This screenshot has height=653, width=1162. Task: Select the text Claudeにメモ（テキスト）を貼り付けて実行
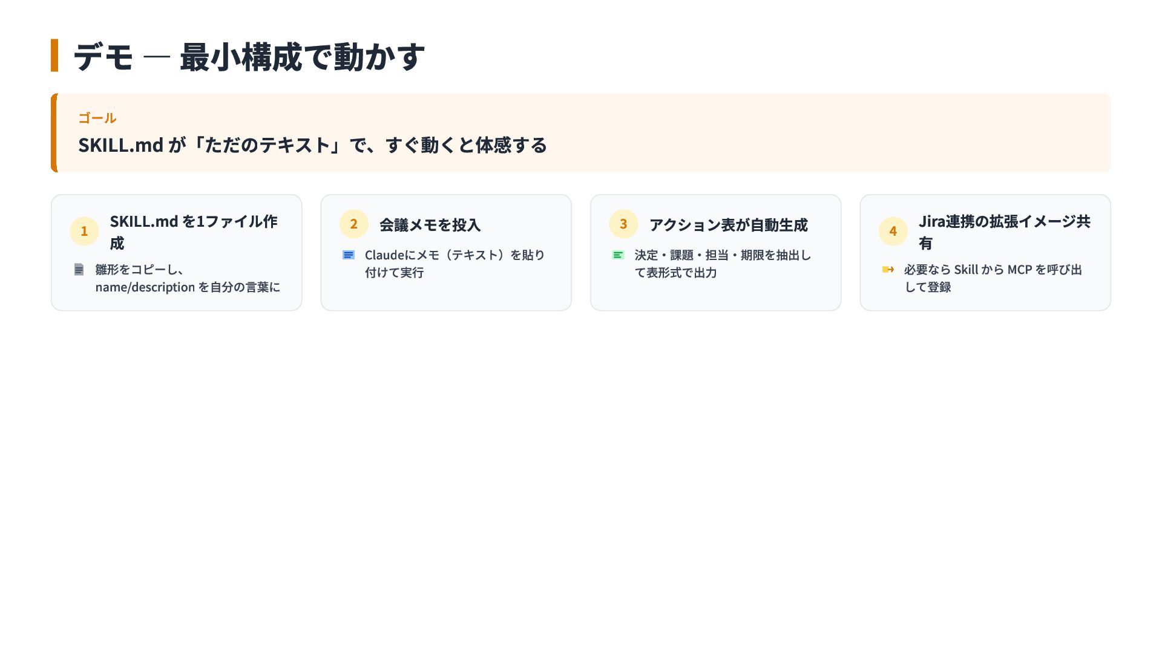(455, 264)
